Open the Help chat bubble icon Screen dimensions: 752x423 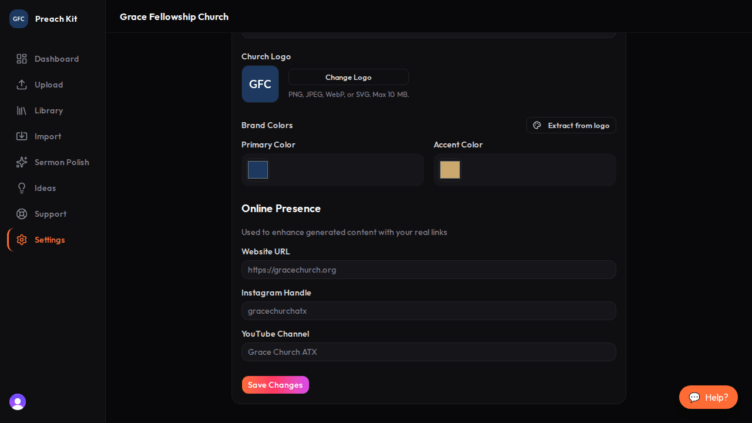click(694, 397)
